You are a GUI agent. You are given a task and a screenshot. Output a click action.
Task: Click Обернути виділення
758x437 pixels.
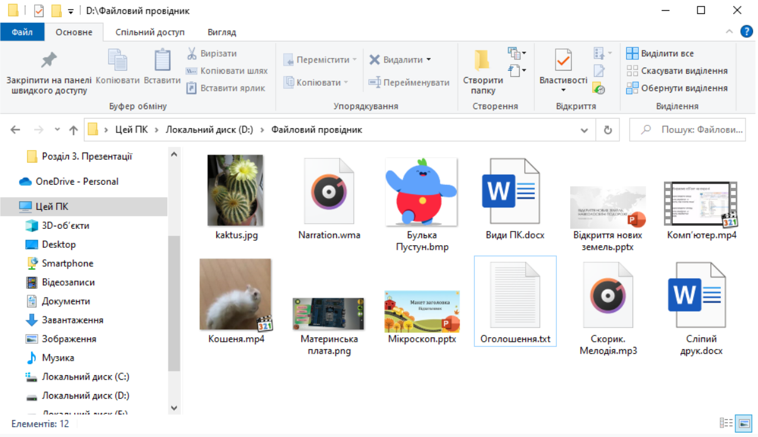point(677,88)
